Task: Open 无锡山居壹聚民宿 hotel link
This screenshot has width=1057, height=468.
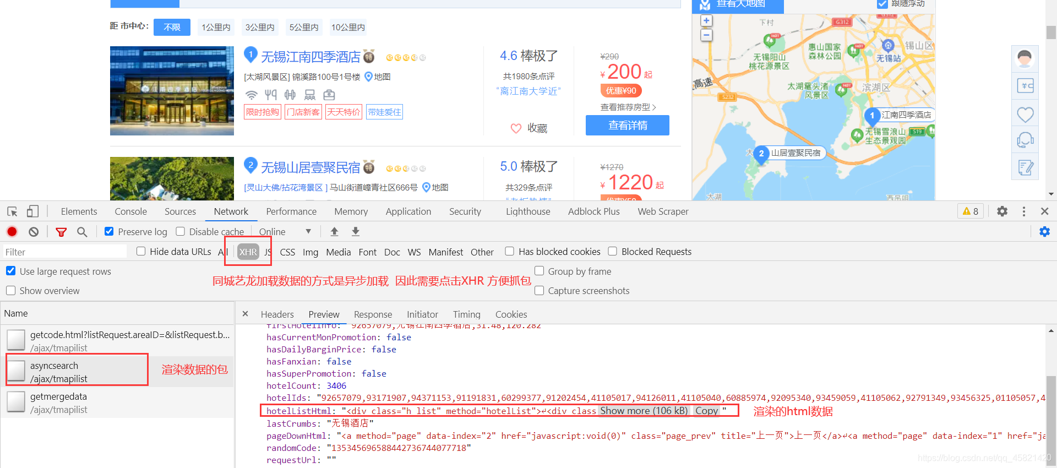Action: (310, 167)
